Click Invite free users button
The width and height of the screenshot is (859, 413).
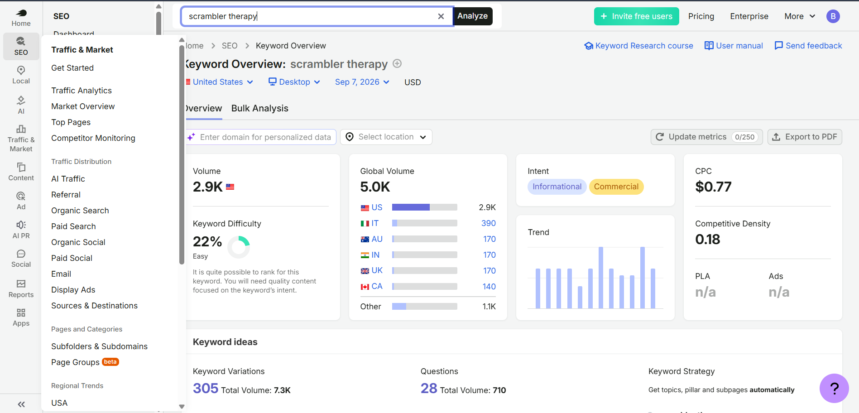[x=636, y=16]
